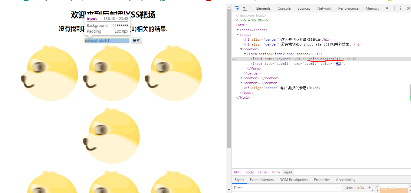Select the input name="keyword" DOM row
This screenshot has width=411, height=193.
coord(321,59)
